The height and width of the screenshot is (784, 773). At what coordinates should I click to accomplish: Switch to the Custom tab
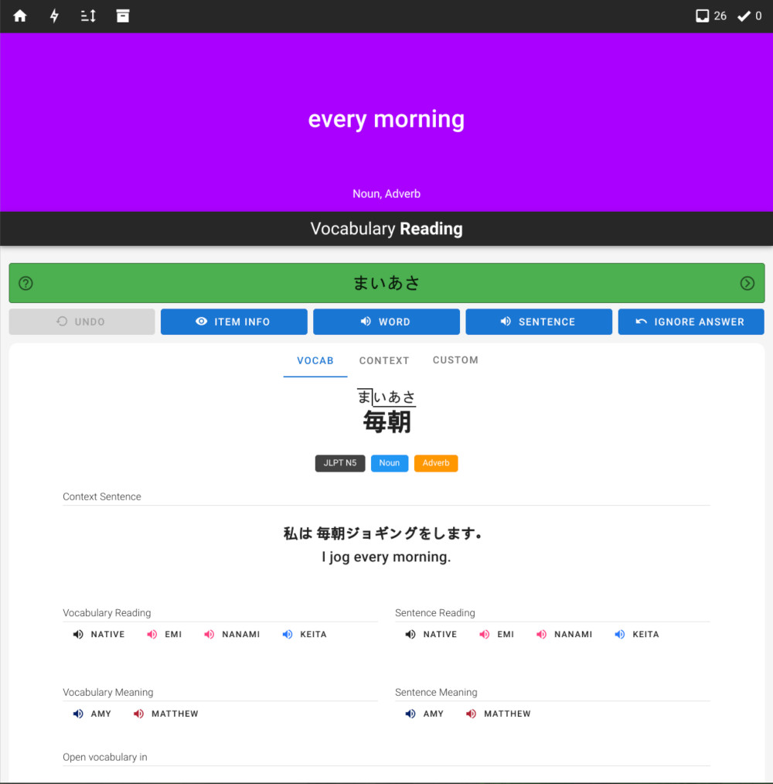pos(455,360)
